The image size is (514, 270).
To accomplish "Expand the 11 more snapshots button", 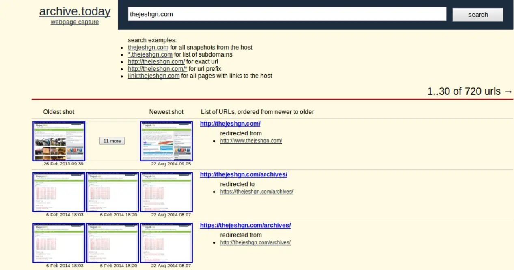I will point(112,141).
